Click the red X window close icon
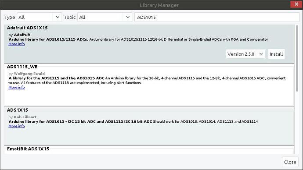The height and width of the screenshot is (170, 303). coord(296,4)
